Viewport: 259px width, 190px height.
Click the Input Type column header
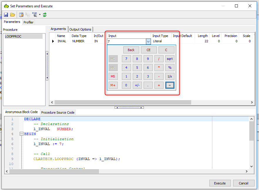(160, 36)
